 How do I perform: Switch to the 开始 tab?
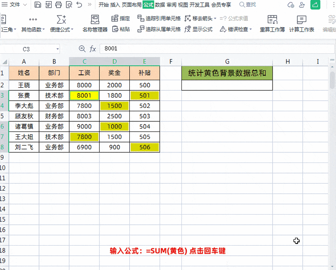[103, 5]
